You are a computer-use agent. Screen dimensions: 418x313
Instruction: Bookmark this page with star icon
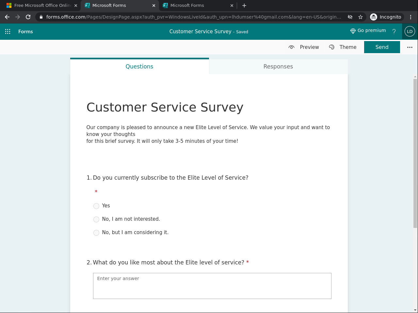point(361,17)
